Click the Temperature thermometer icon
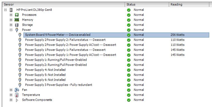 (x=17, y=95)
